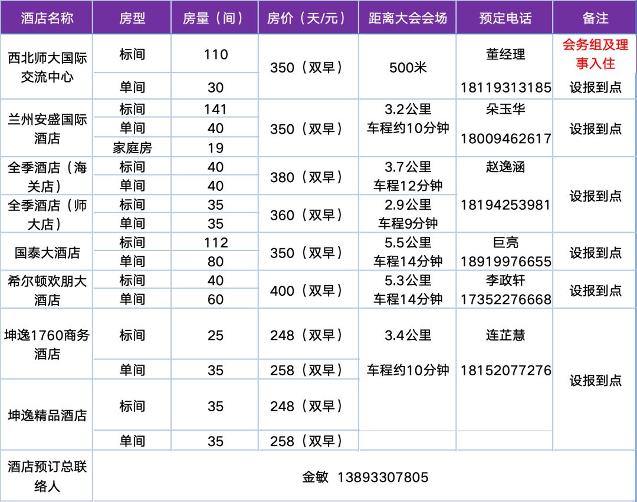This screenshot has height=502, width=637.
Task: Click the 国泰大酒店 cell
Action: coord(47,252)
